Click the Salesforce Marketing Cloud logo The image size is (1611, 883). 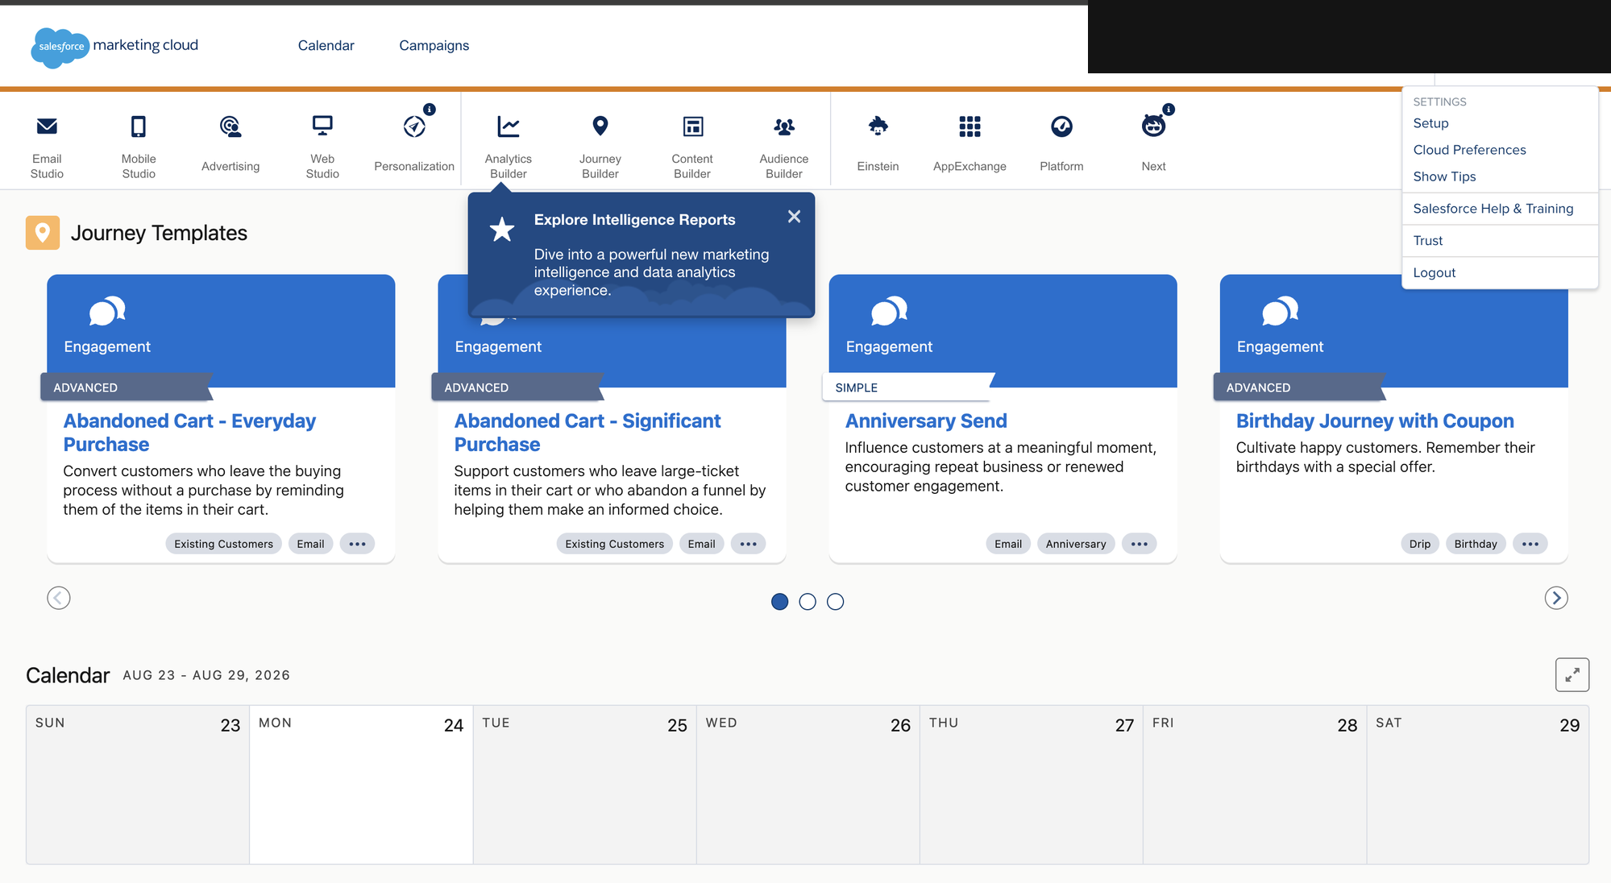pyautogui.click(x=114, y=46)
